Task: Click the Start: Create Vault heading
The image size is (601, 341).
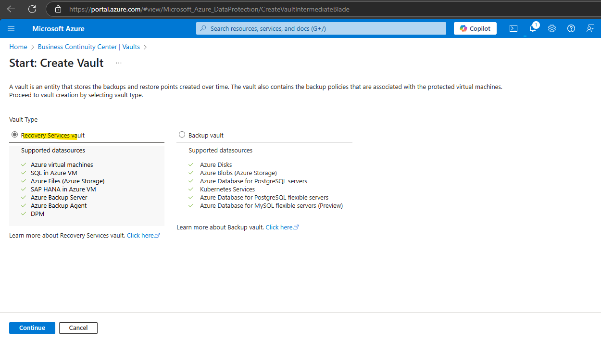Action: click(56, 63)
